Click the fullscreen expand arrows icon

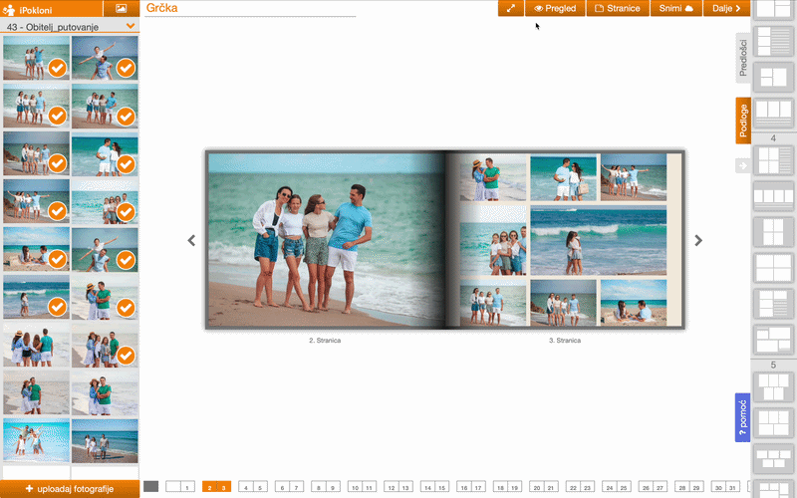511,8
